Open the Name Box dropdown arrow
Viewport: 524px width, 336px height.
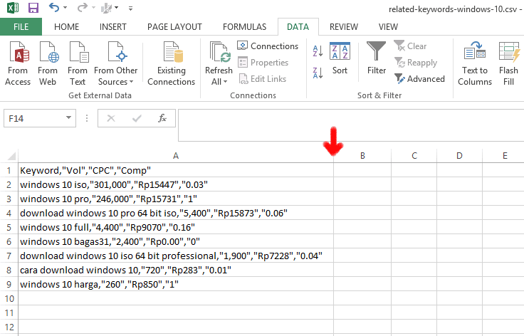[68, 117]
